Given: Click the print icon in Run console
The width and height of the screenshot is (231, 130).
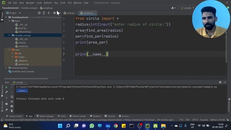Looking at the screenshot, I should click(x=12, y=106).
